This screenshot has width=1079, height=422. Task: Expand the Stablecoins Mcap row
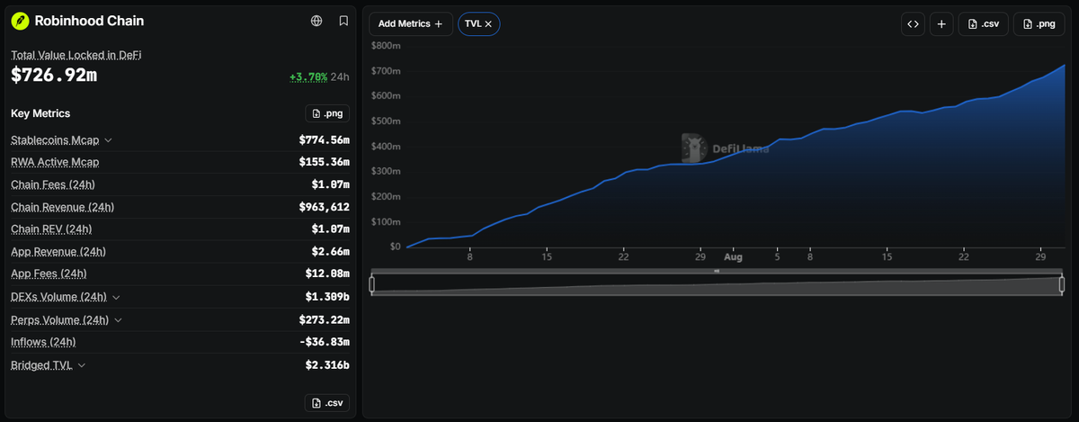109,140
